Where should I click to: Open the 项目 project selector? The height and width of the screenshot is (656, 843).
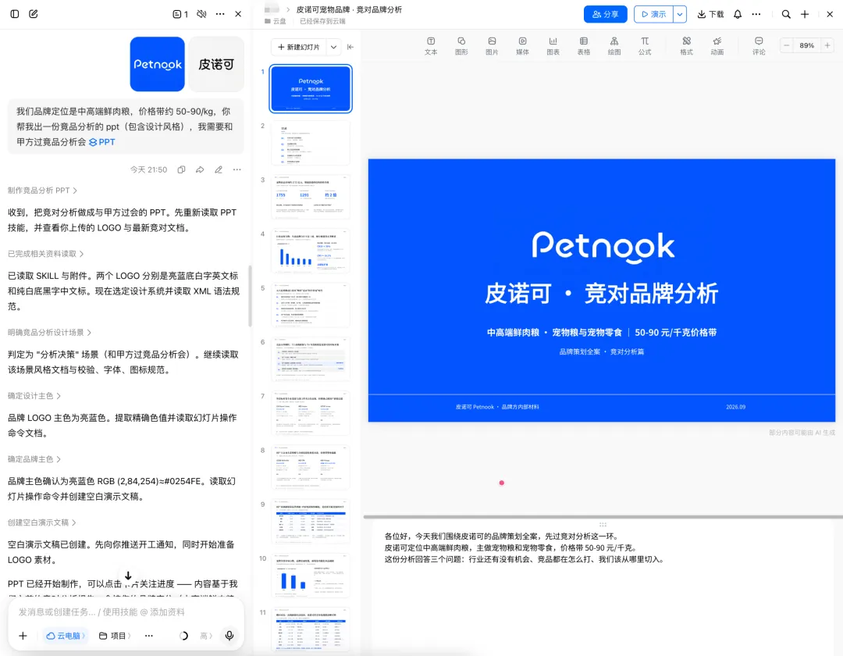115,636
